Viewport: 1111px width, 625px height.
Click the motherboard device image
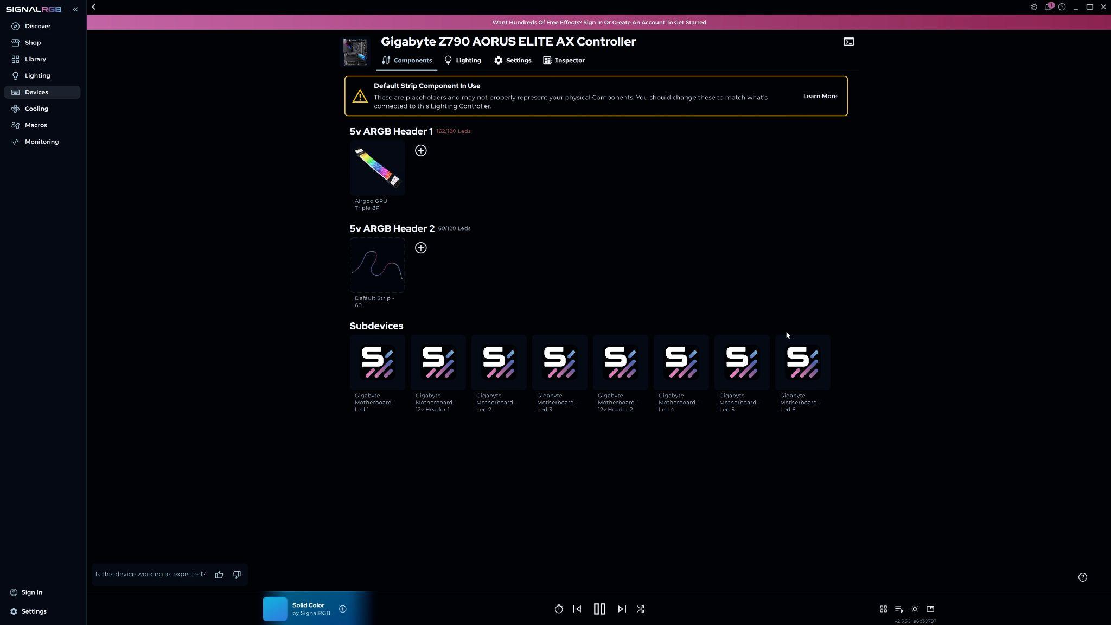(355, 52)
